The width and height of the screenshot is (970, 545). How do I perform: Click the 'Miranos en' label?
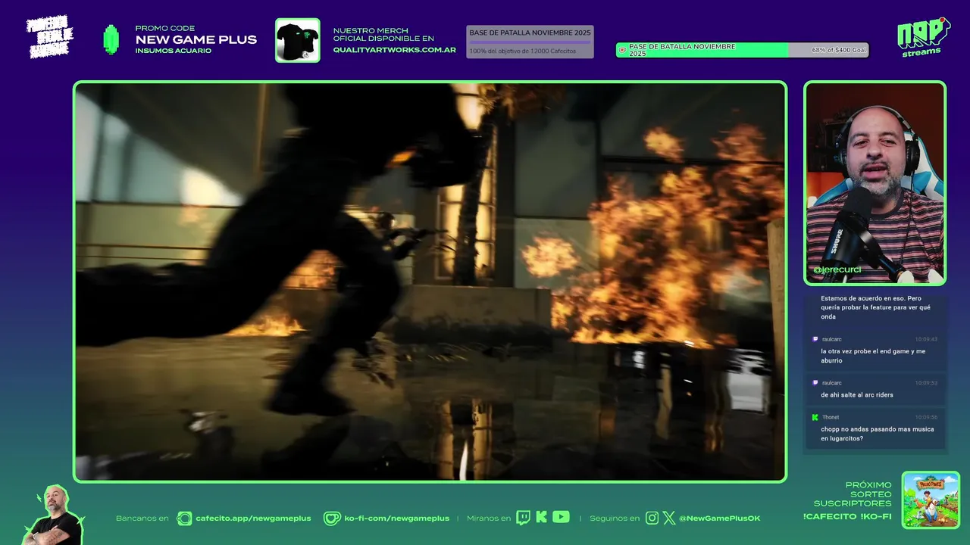click(489, 519)
